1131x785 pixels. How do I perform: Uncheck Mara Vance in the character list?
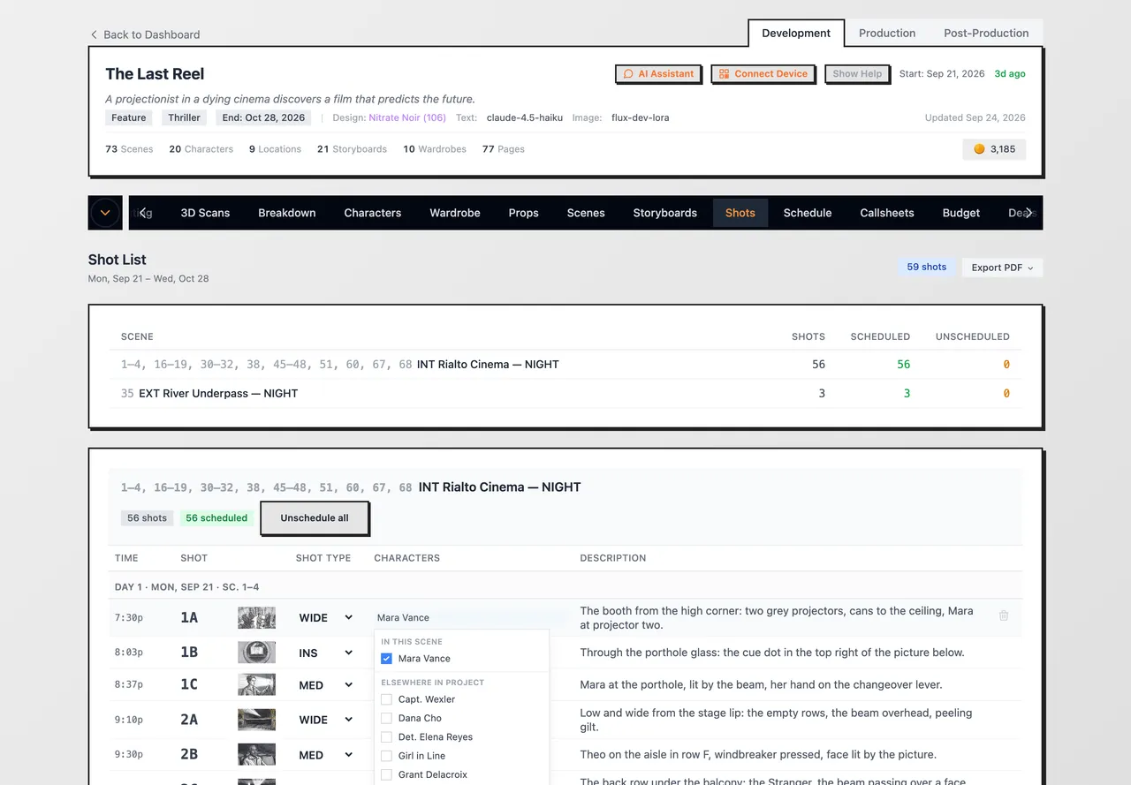pos(386,659)
